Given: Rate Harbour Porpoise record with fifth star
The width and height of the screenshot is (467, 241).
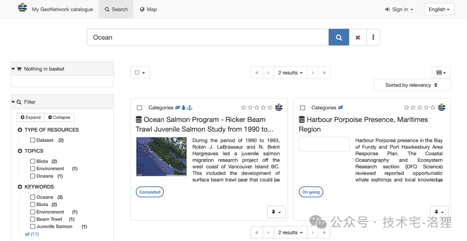Looking at the screenshot, I should click(433, 107).
